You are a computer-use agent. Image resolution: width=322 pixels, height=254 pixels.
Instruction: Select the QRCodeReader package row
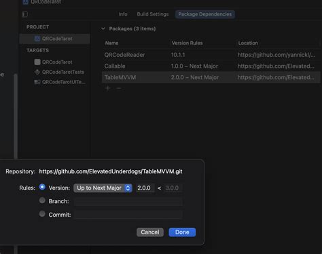click(x=211, y=55)
